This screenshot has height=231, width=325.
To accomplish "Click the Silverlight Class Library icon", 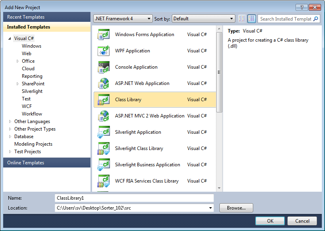I will 104,148.
